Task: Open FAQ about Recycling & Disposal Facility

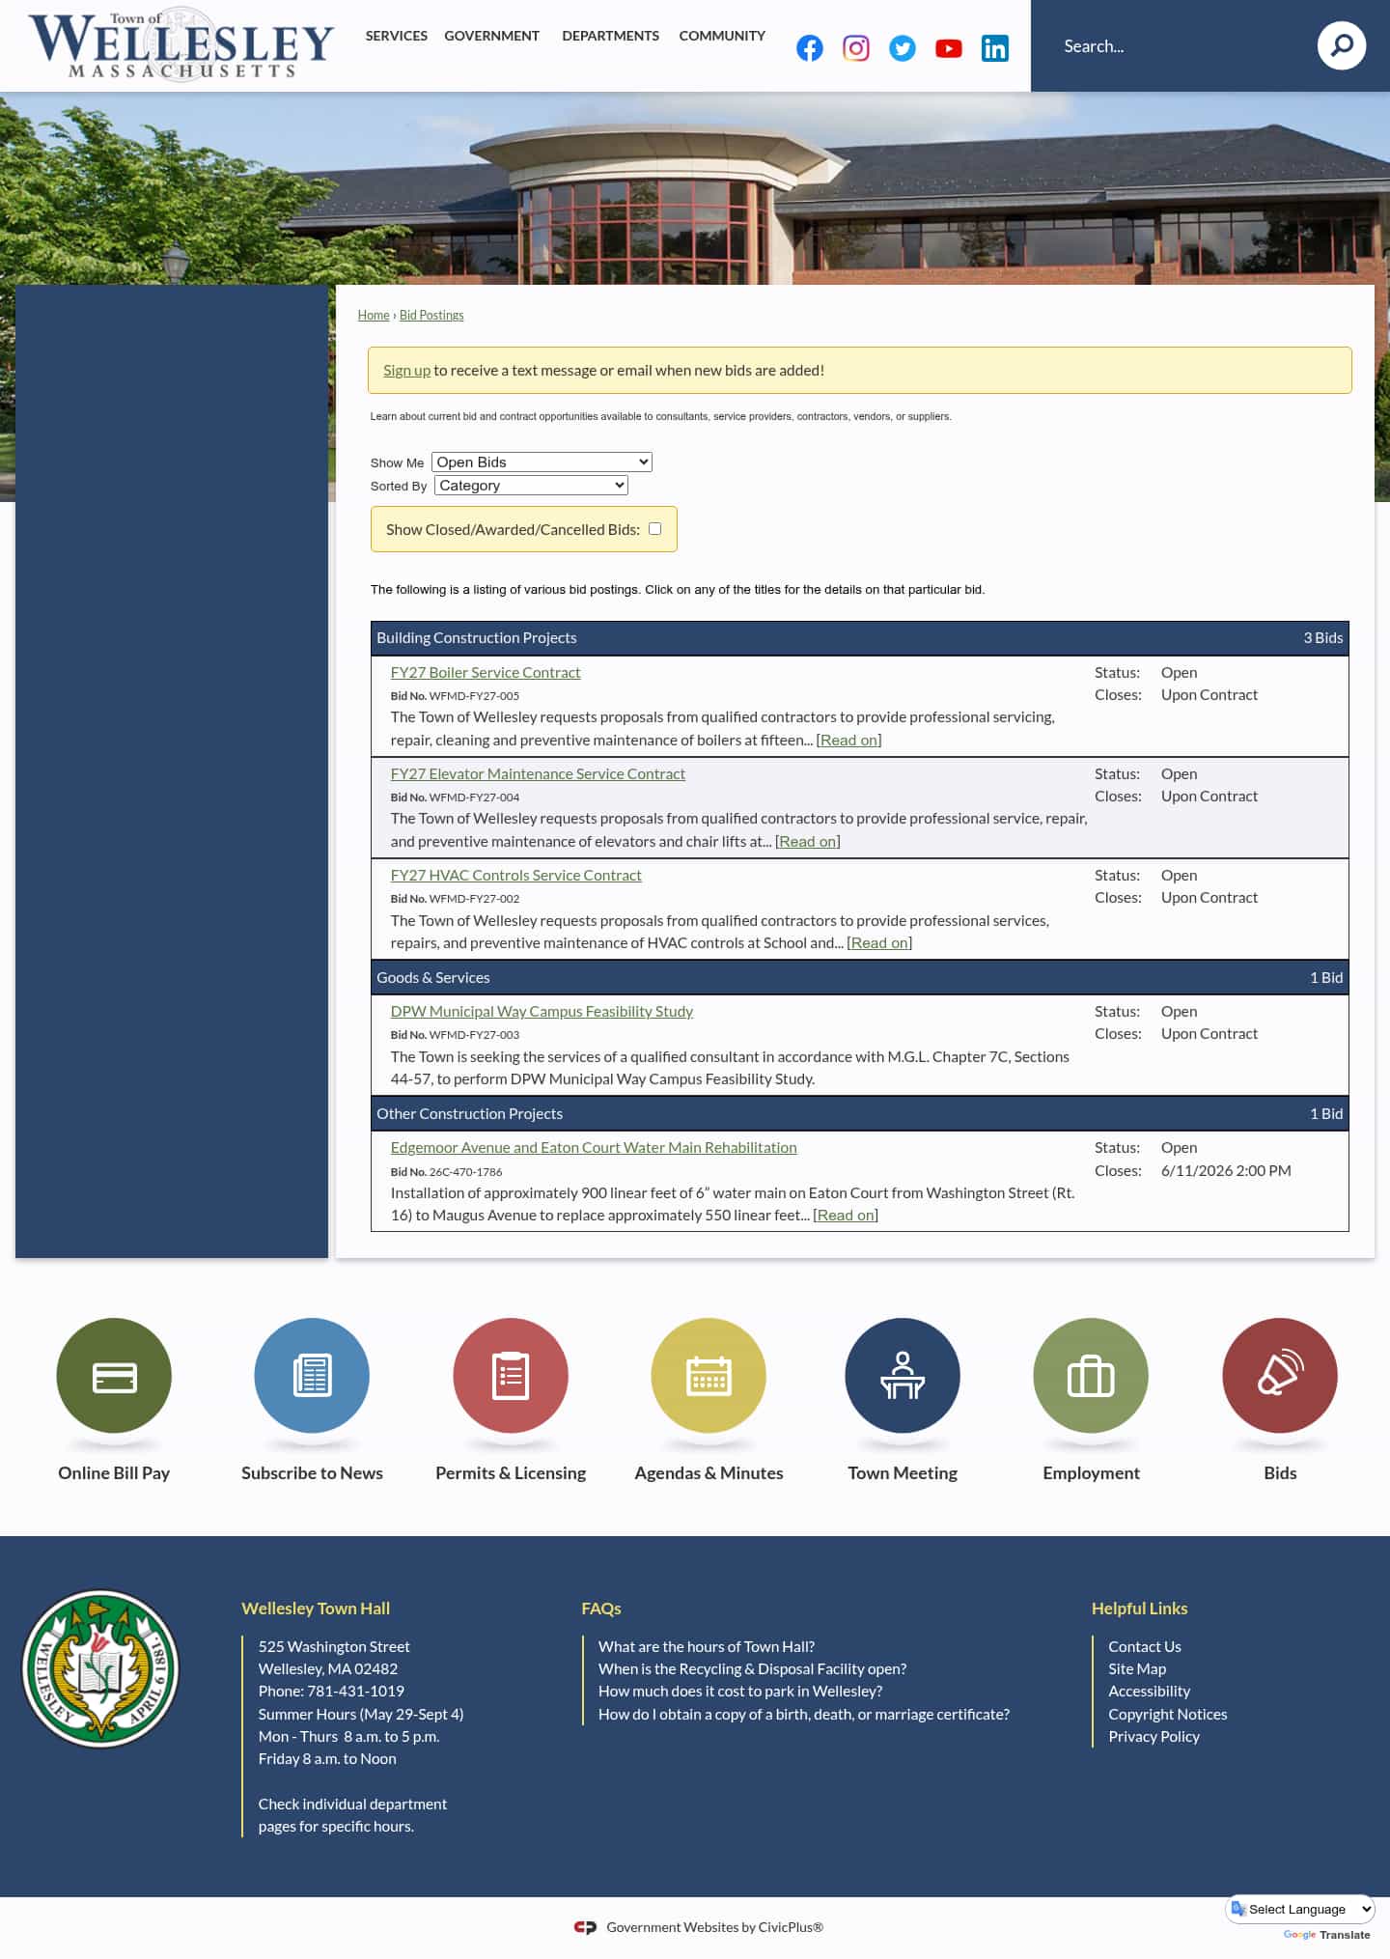Action: coord(752,1668)
